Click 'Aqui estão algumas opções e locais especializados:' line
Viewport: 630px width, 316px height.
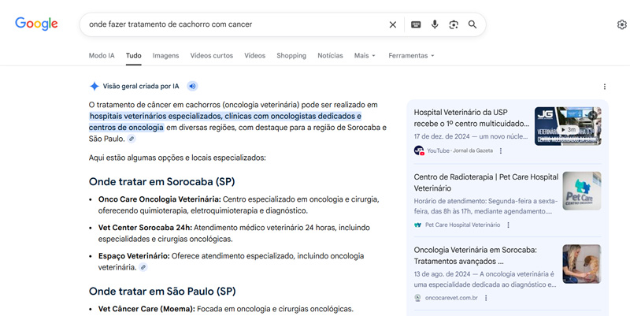click(x=177, y=158)
